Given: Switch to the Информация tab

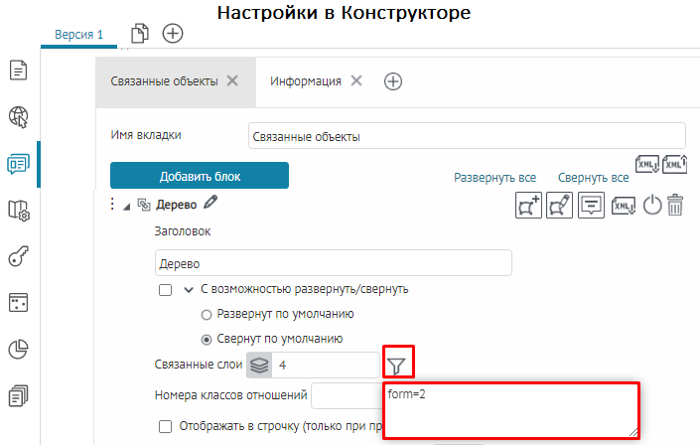Looking at the screenshot, I should (x=308, y=81).
